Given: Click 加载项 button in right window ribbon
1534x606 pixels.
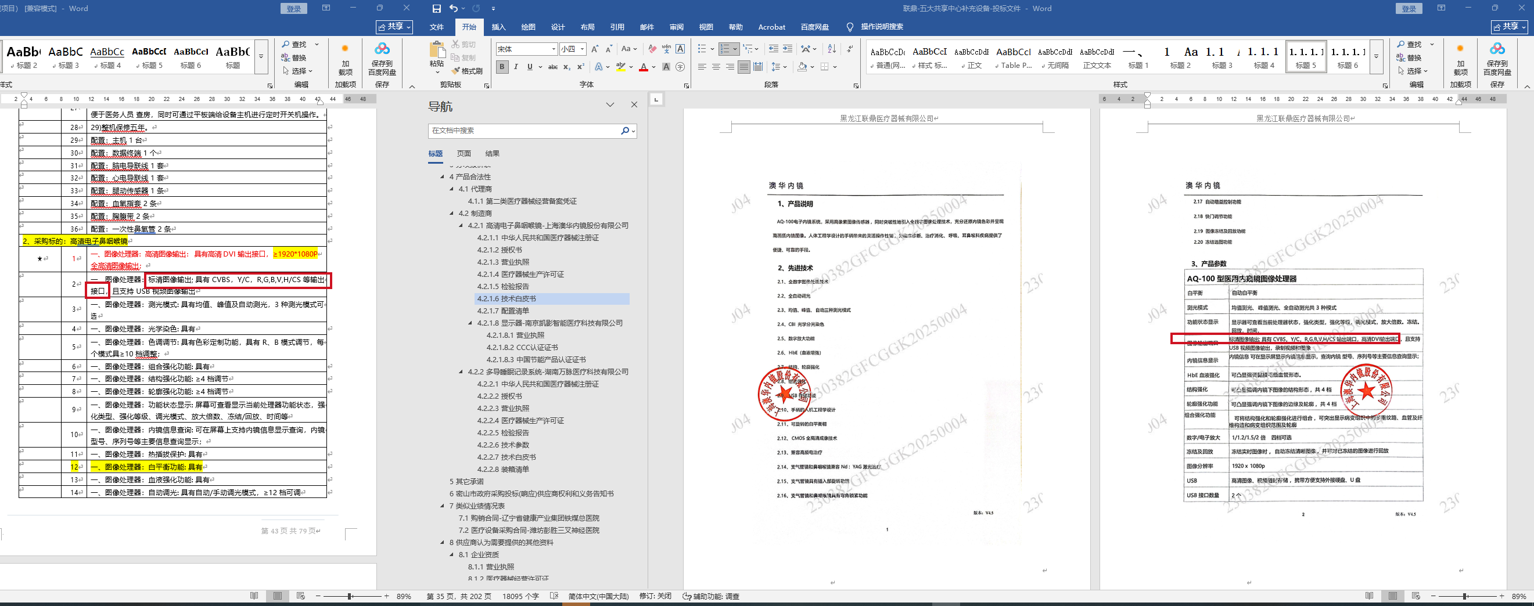Looking at the screenshot, I should [1460, 60].
